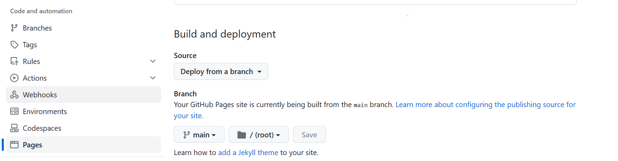The height and width of the screenshot is (161, 618).
Task: Open the Actions section label
Action: tap(35, 78)
